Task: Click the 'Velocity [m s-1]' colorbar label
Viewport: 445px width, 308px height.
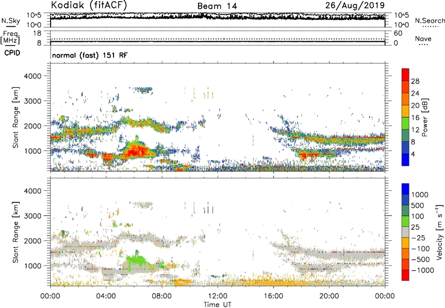Action: [439, 232]
